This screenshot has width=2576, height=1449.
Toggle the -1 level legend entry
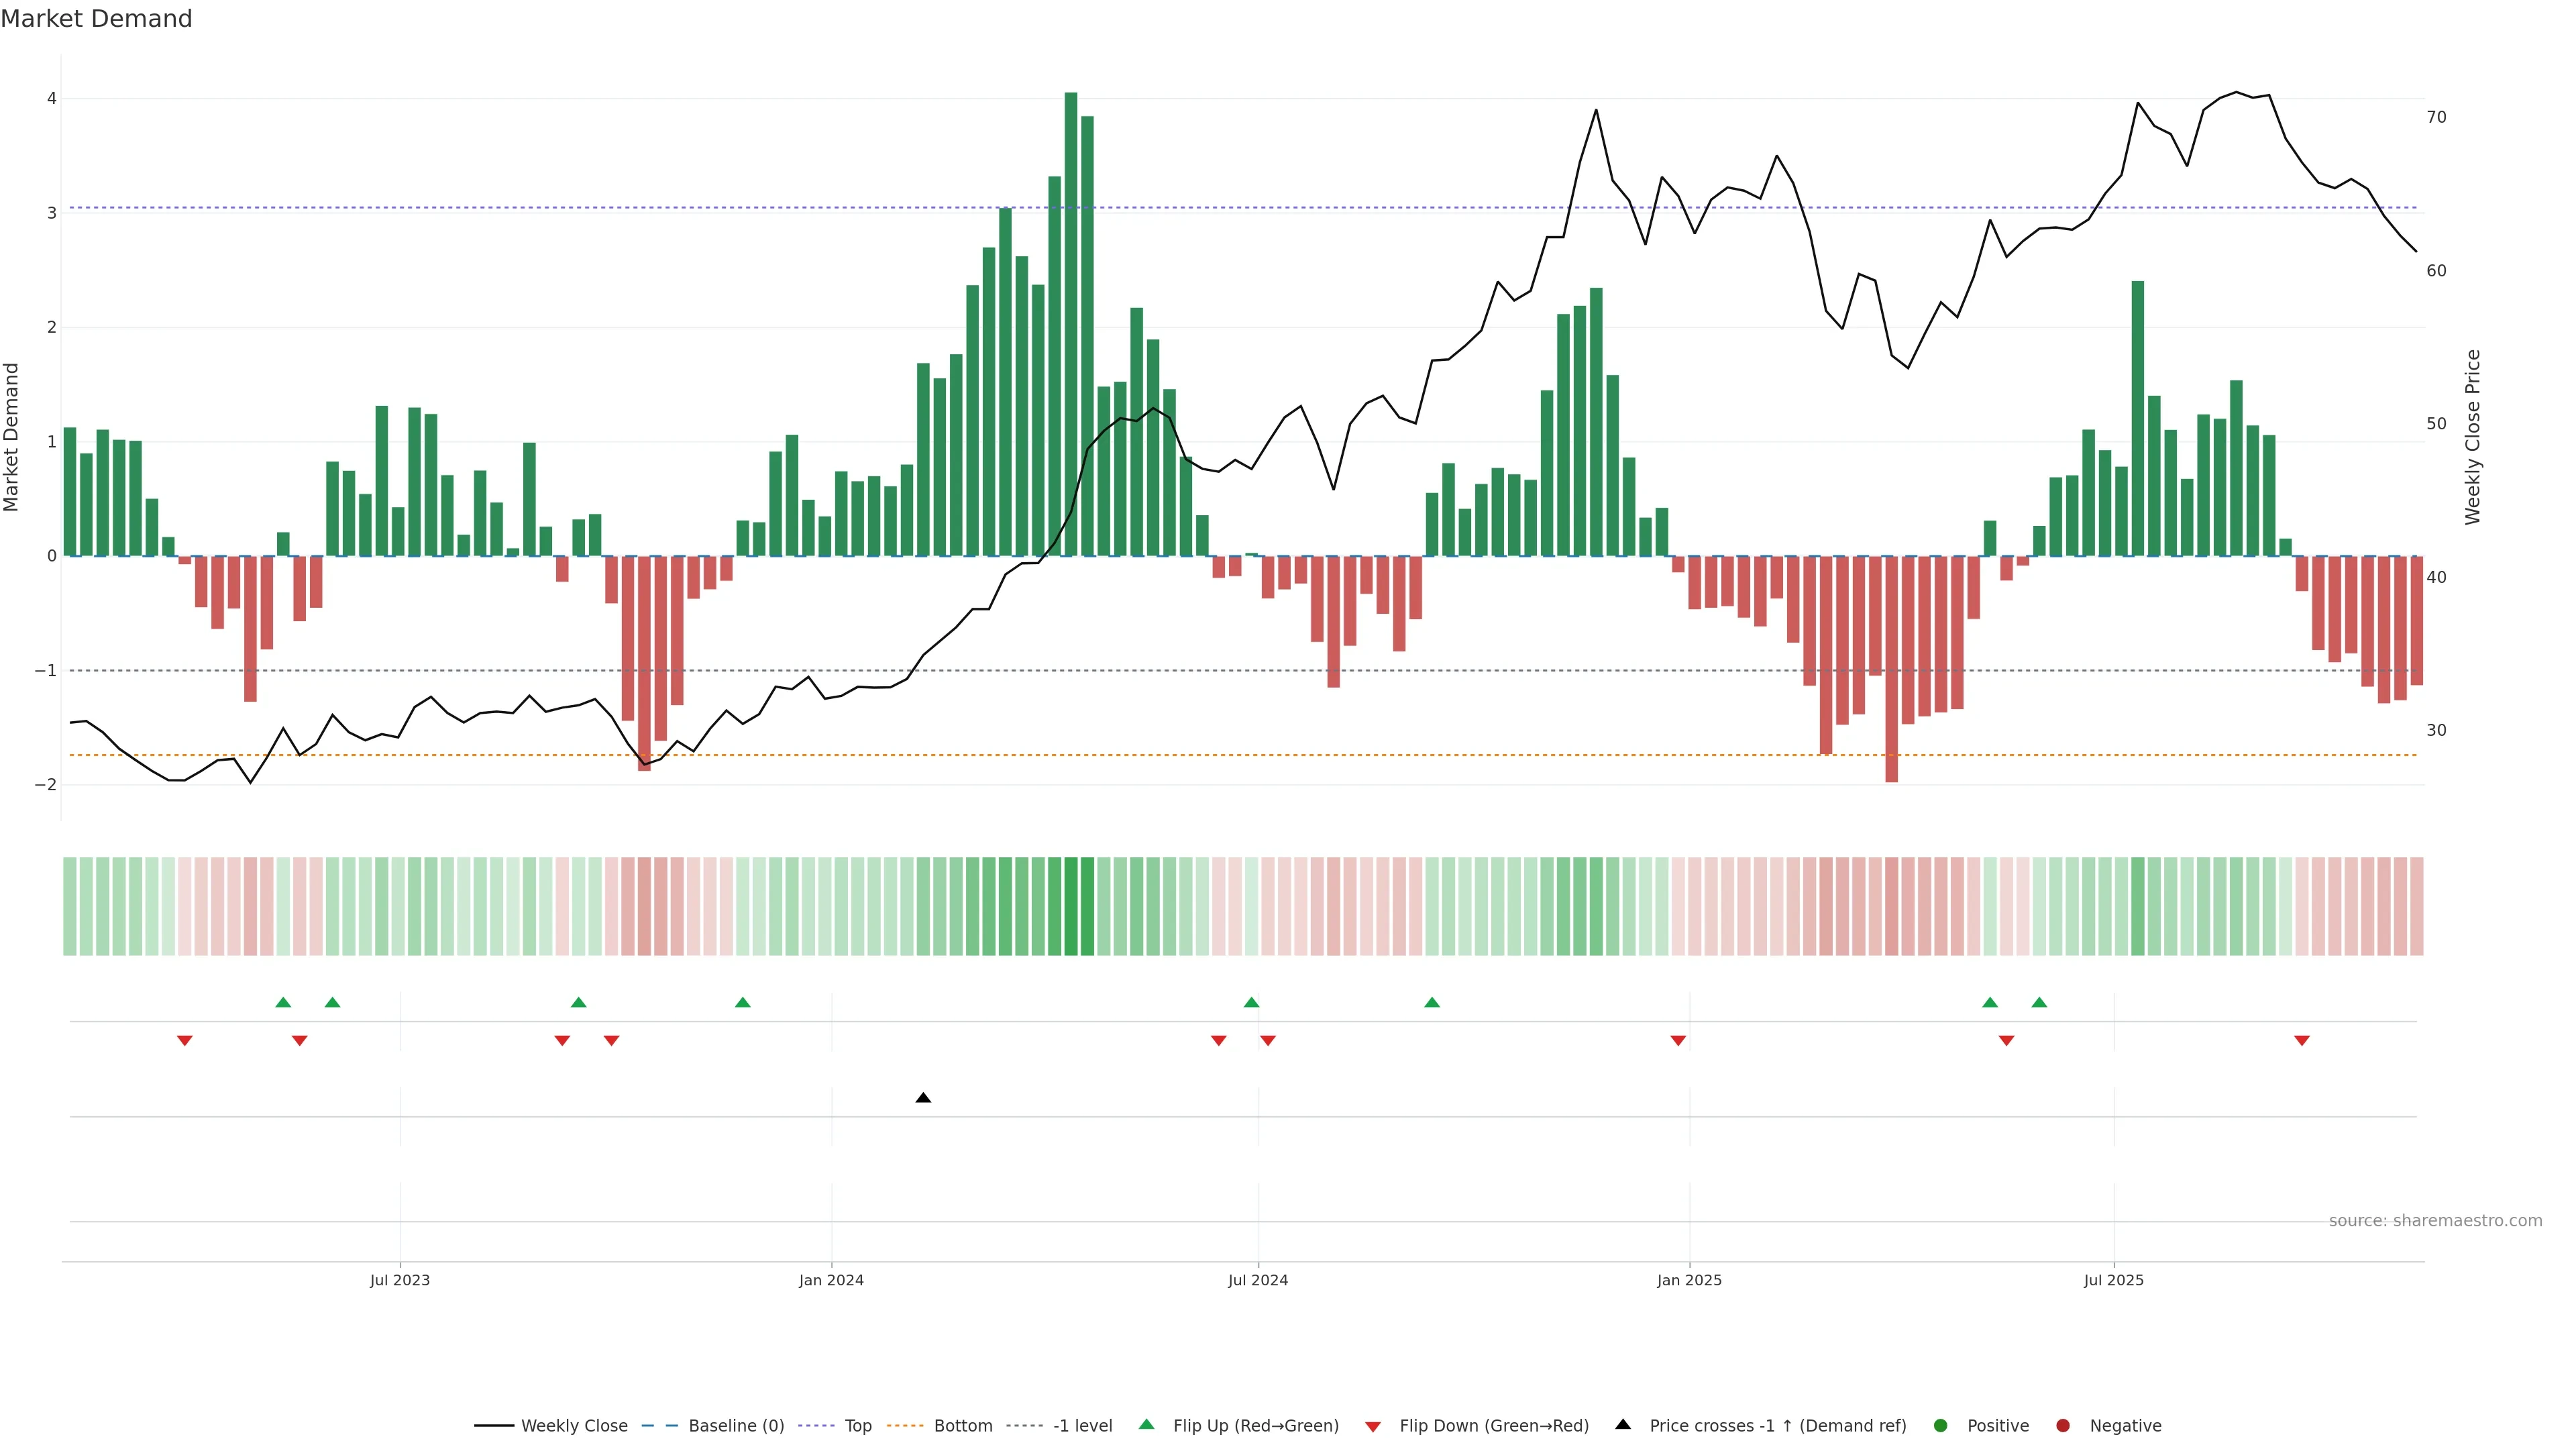click(1082, 1425)
